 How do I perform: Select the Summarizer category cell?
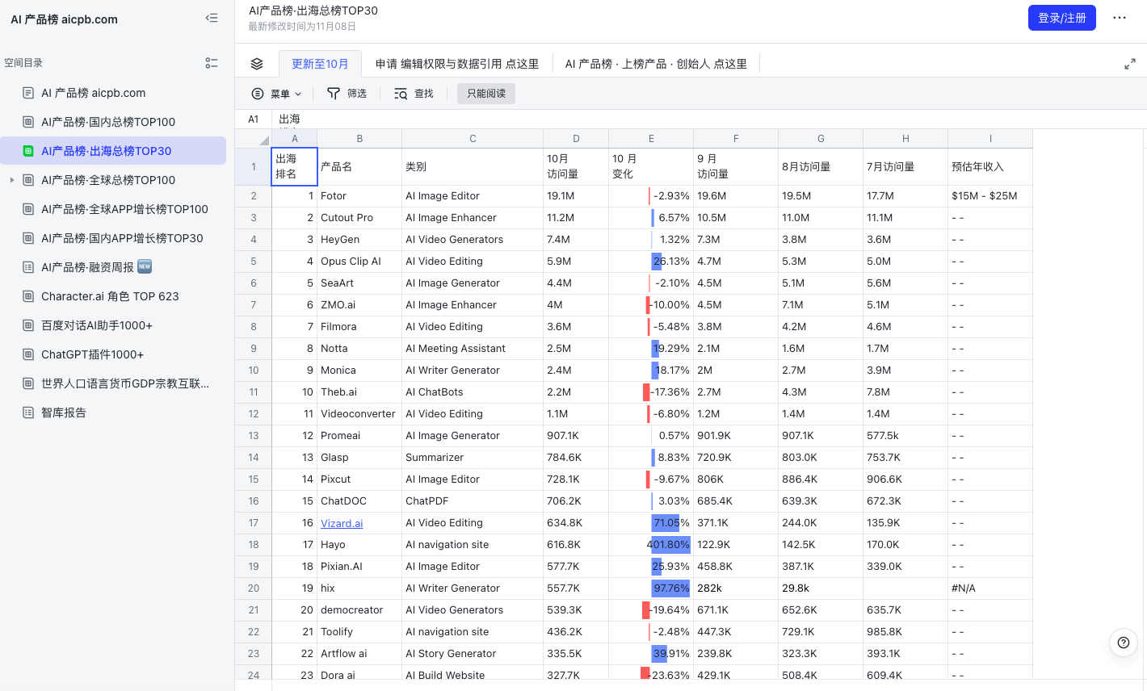(473, 458)
